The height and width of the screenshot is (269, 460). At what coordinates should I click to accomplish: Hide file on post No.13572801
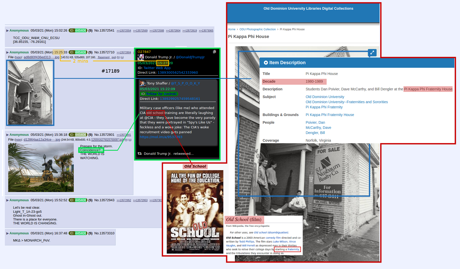pos(18,140)
